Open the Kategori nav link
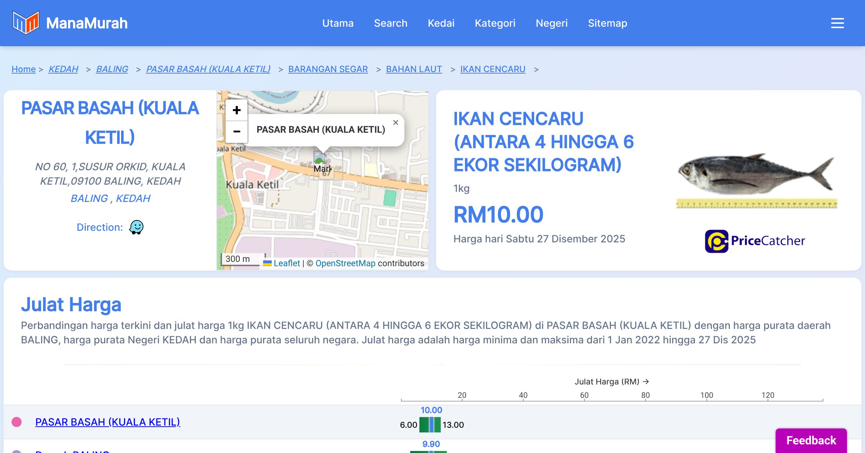Image resolution: width=865 pixels, height=453 pixels. point(495,23)
